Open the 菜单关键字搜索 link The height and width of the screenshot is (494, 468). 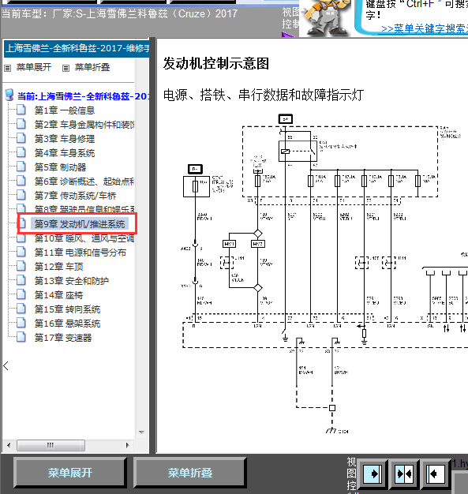425,28
